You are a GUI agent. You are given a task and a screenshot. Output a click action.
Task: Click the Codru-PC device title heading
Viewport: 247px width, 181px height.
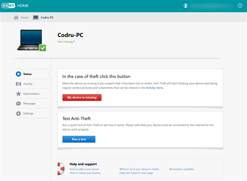(x=71, y=35)
